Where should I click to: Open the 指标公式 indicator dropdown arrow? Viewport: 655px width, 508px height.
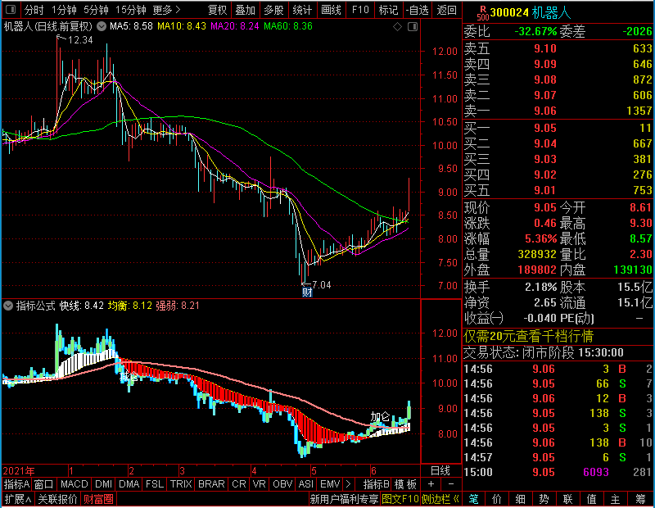pyautogui.click(x=8, y=306)
